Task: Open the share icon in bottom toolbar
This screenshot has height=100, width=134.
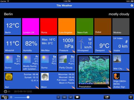Action: tap(107, 97)
